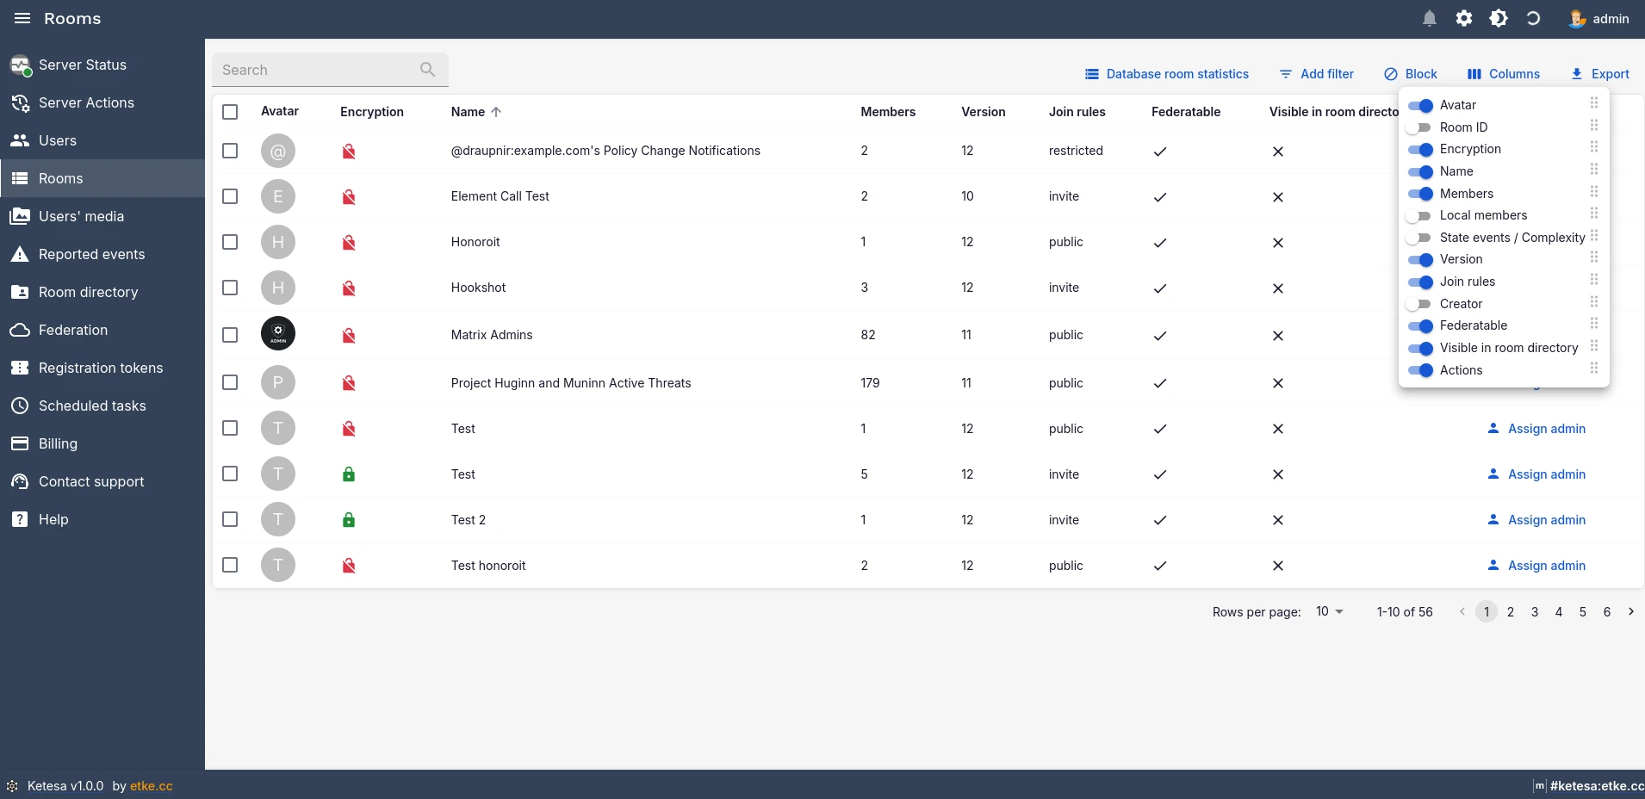Enable the Room ID column toggle
The height and width of the screenshot is (799, 1645).
pyautogui.click(x=1418, y=127)
